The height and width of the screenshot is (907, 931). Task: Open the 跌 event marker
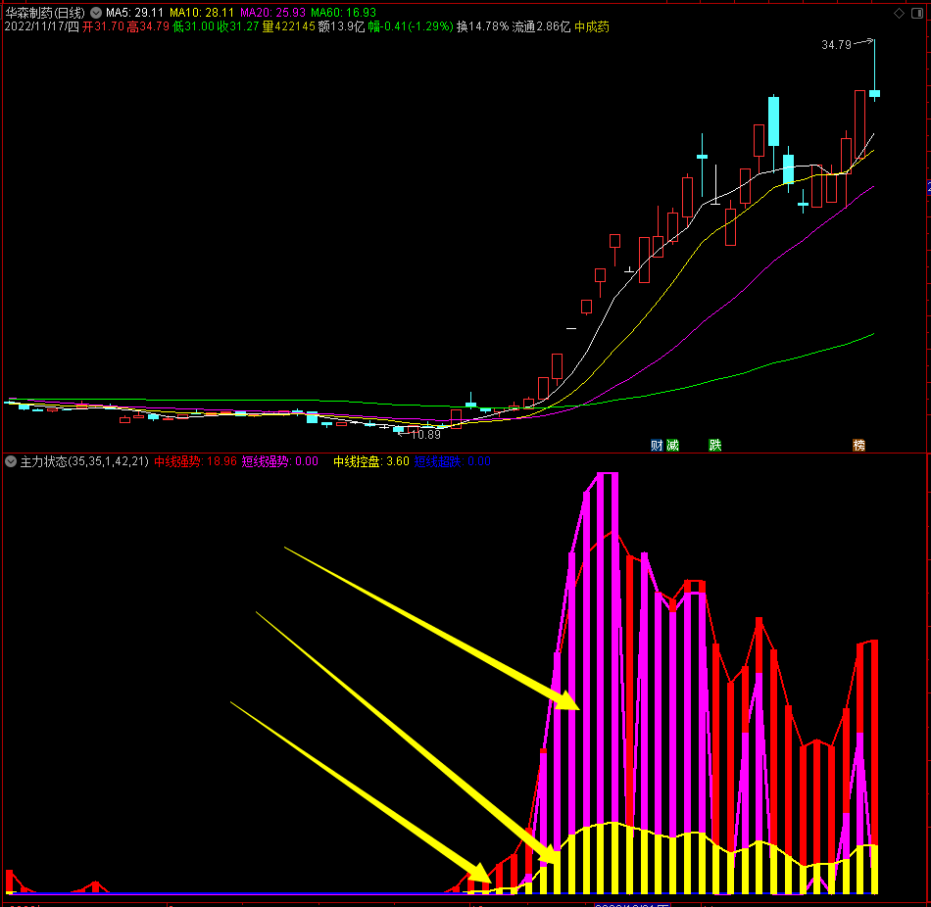(714, 446)
